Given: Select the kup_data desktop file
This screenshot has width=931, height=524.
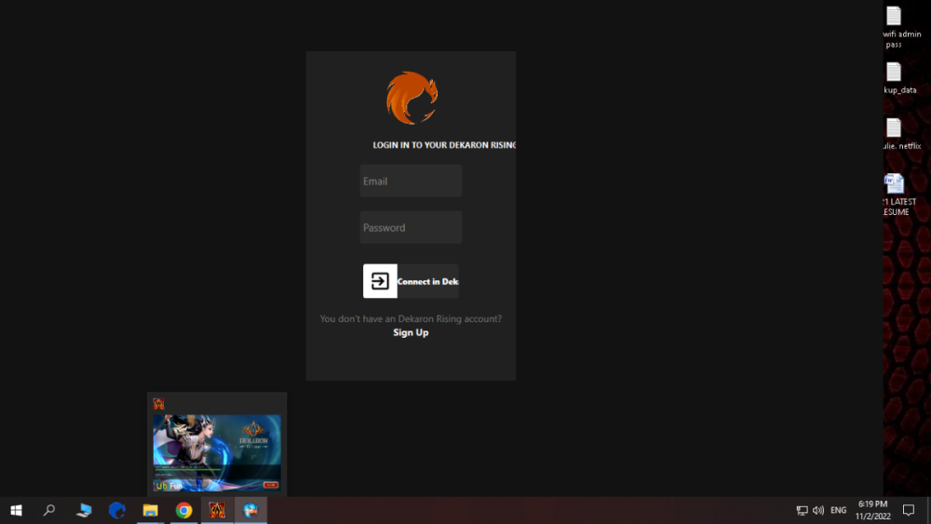Looking at the screenshot, I should (x=899, y=78).
